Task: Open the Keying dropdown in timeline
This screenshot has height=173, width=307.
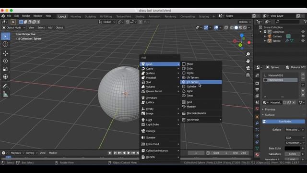Action: point(32,153)
